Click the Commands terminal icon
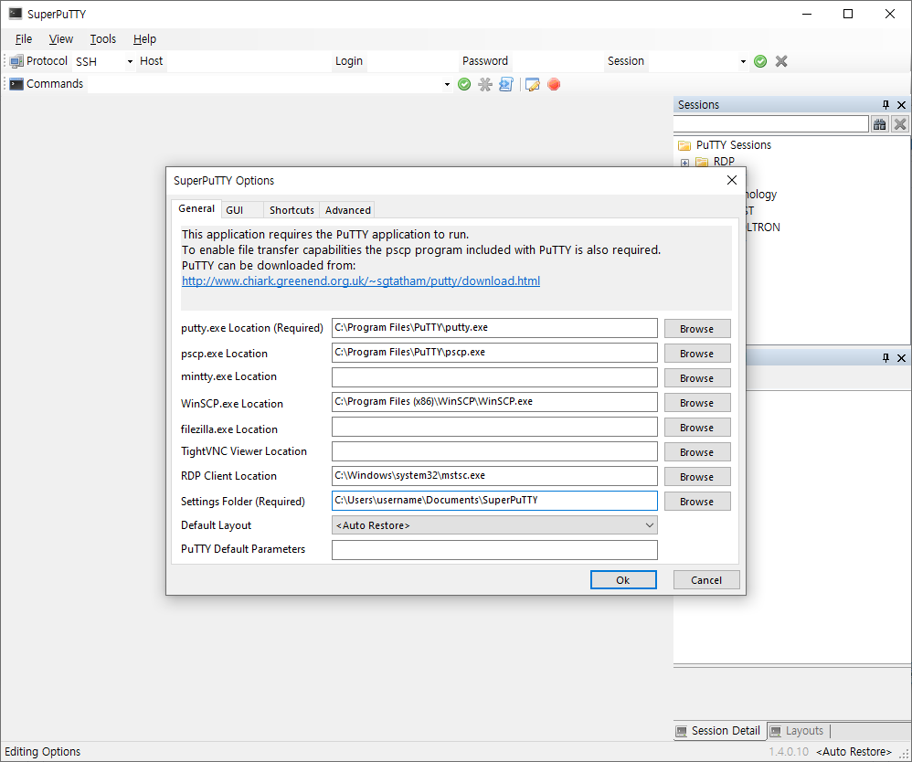Viewport: 912px width, 762px height. (16, 84)
